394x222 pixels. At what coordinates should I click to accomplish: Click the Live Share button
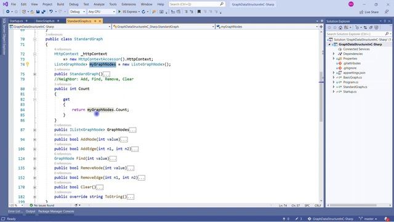coord(369,12)
